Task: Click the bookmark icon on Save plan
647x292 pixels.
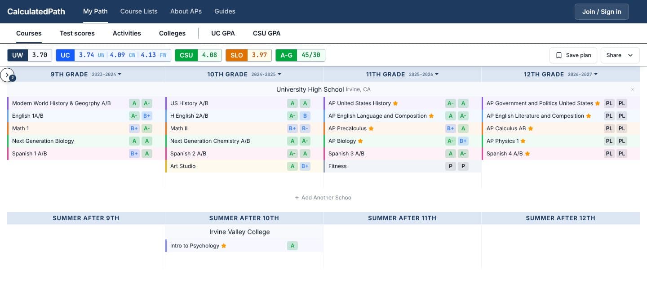Action: tap(559, 55)
